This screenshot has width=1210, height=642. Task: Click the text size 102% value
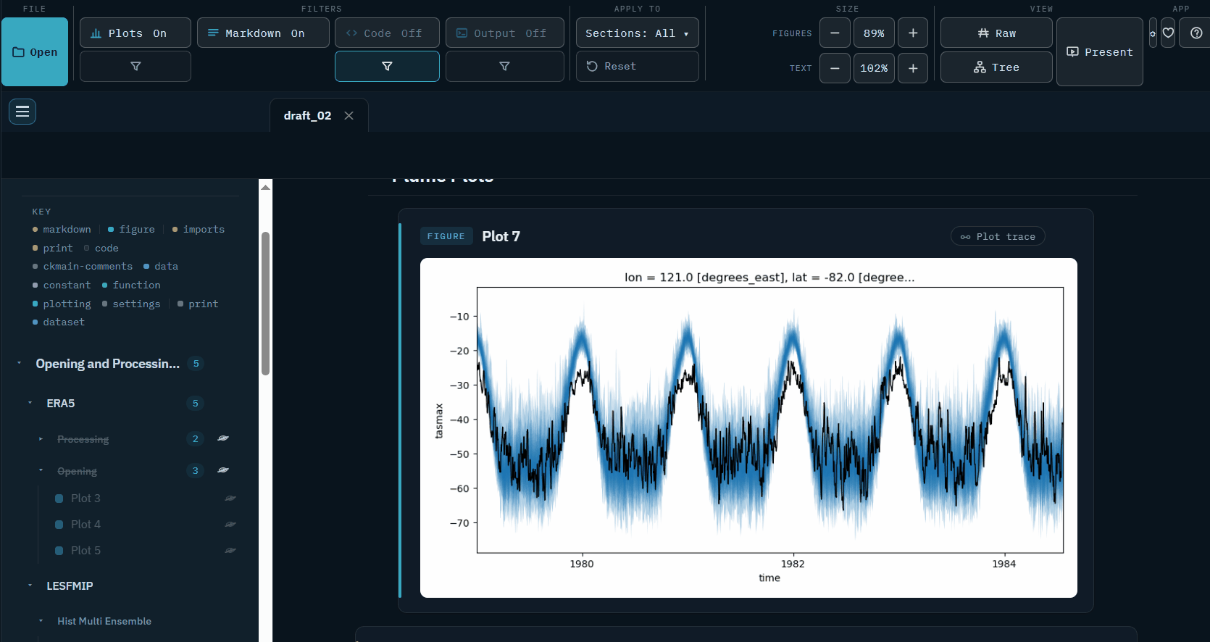(874, 68)
